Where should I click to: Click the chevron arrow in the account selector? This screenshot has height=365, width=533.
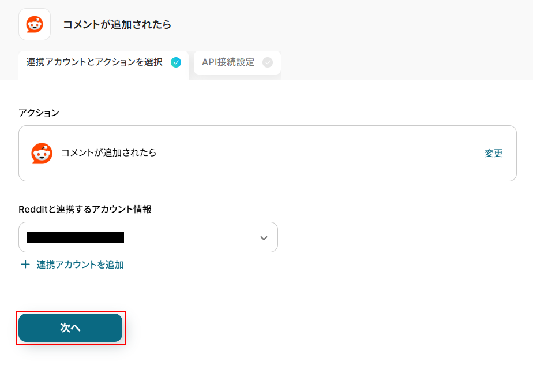(x=264, y=238)
